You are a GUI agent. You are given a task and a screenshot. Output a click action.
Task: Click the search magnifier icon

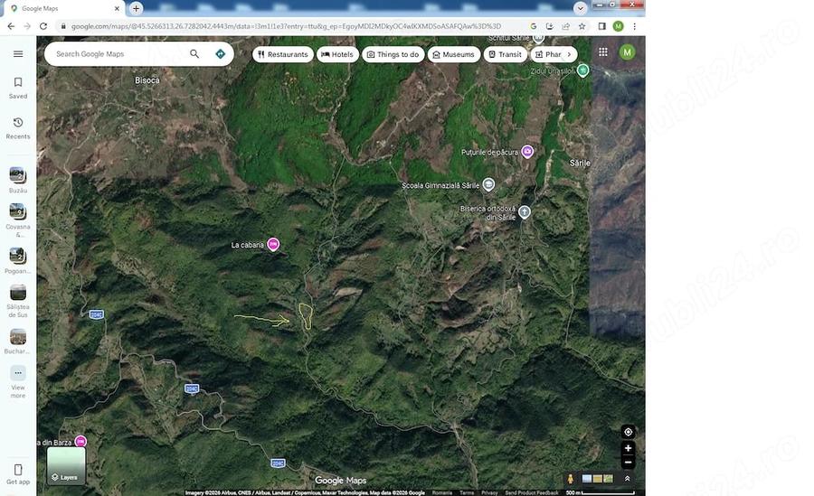tap(194, 53)
